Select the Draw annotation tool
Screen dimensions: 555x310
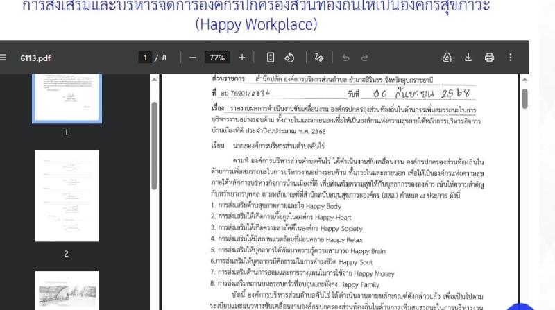coord(319,58)
